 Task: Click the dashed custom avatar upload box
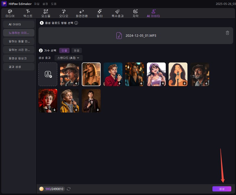(x=48, y=74)
